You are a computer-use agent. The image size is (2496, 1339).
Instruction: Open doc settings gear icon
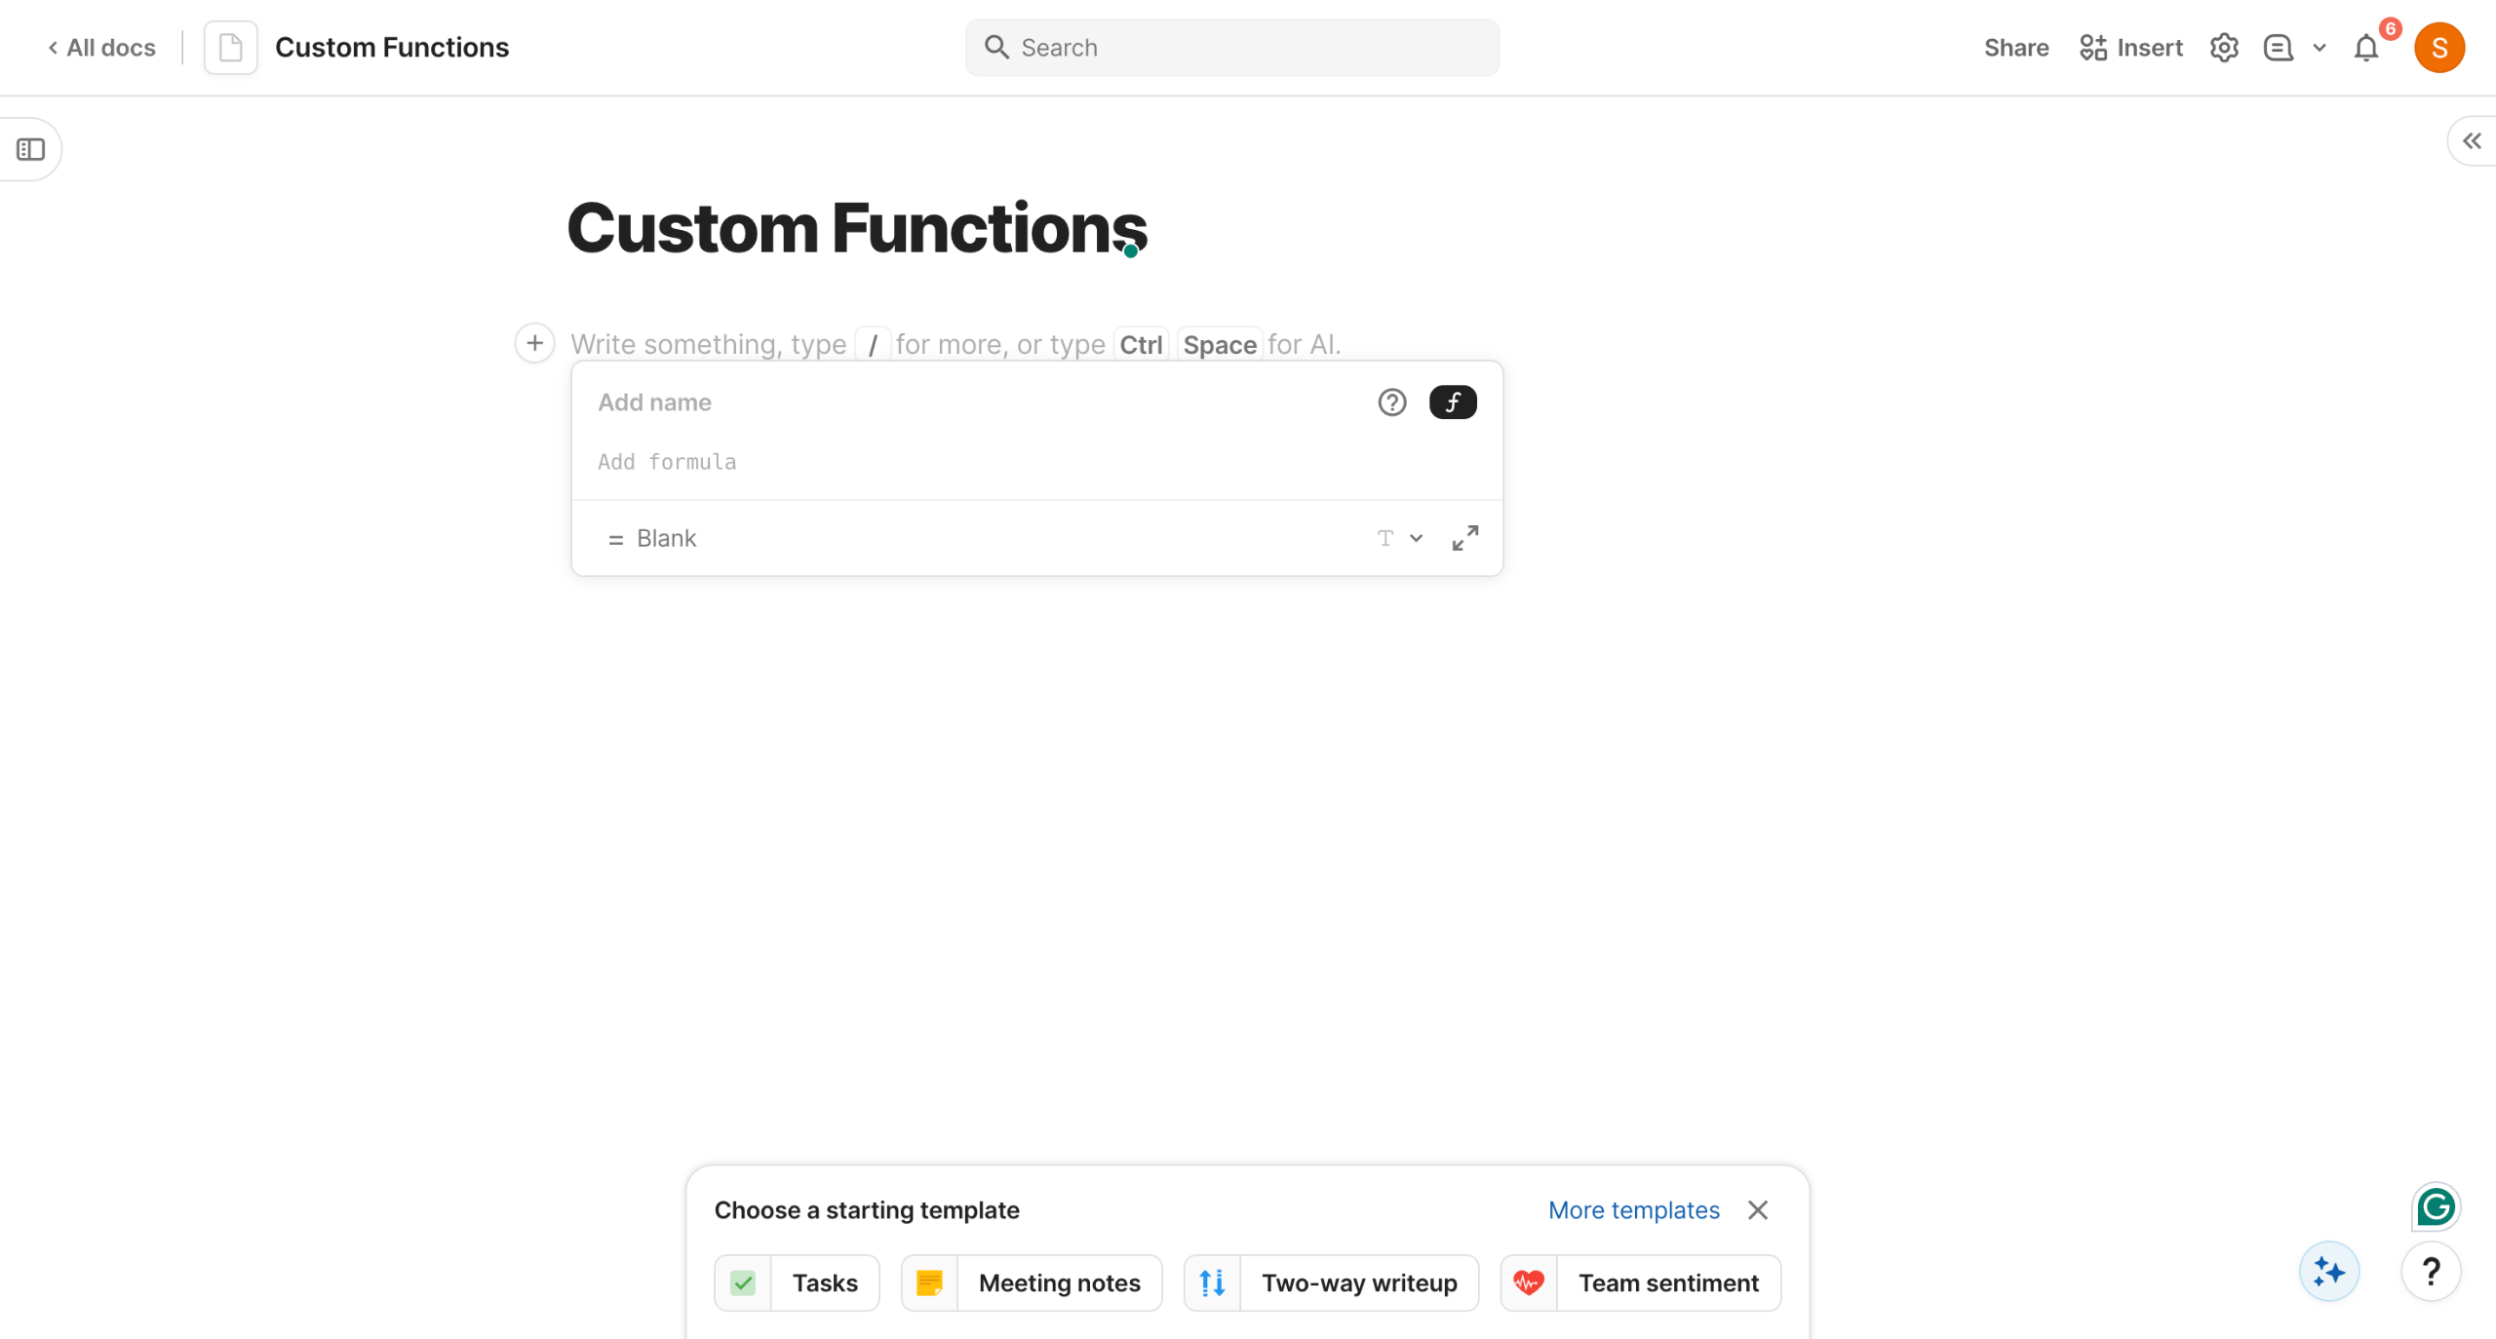2223,48
